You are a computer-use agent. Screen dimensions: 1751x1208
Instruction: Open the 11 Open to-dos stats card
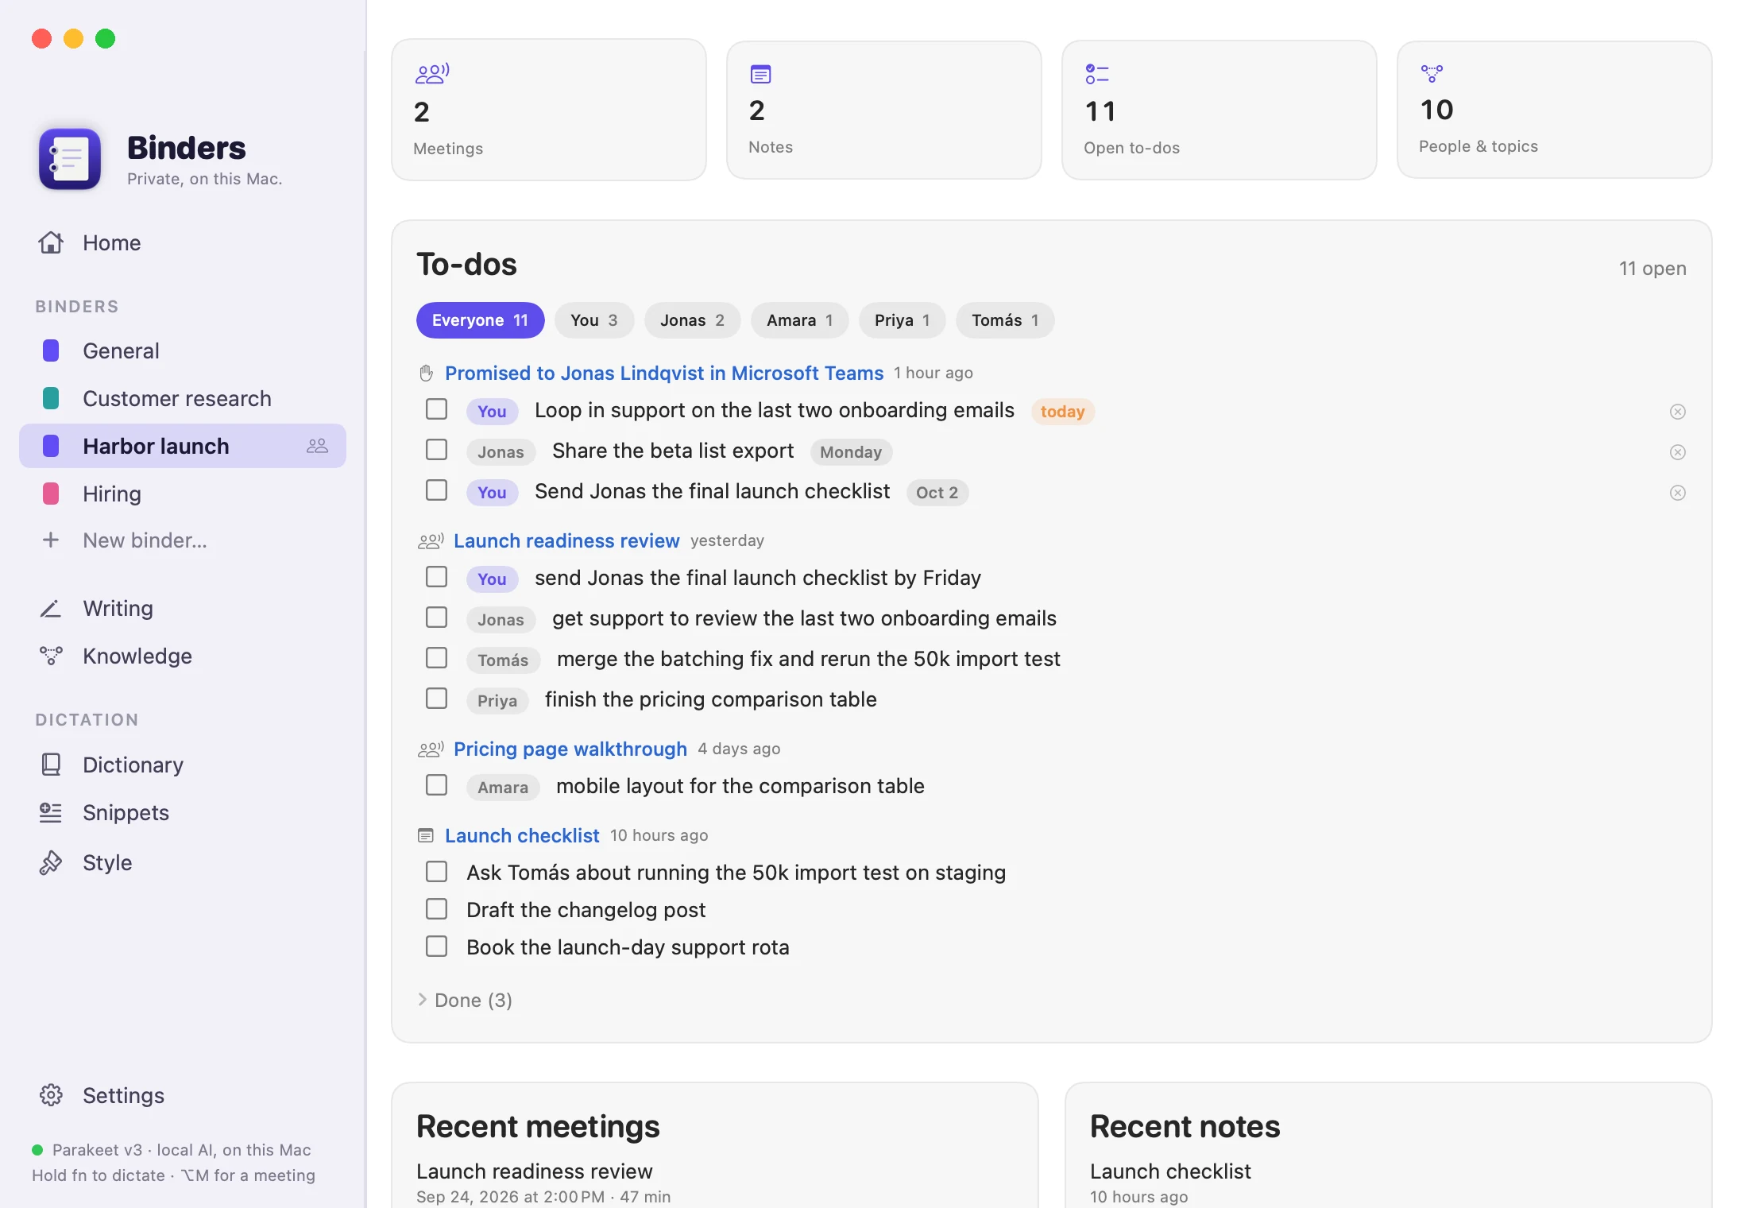tap(1220, 110)
